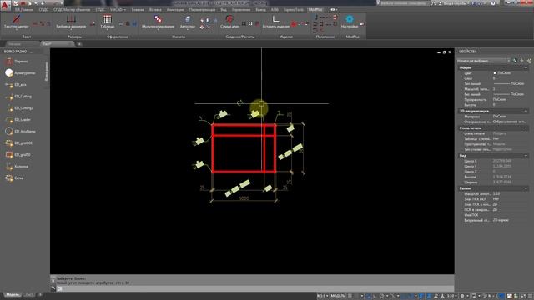Switch to the СПДС Мастер объектов tab
This screenshot has height=300, width=534.
click(x=72, y=9)
